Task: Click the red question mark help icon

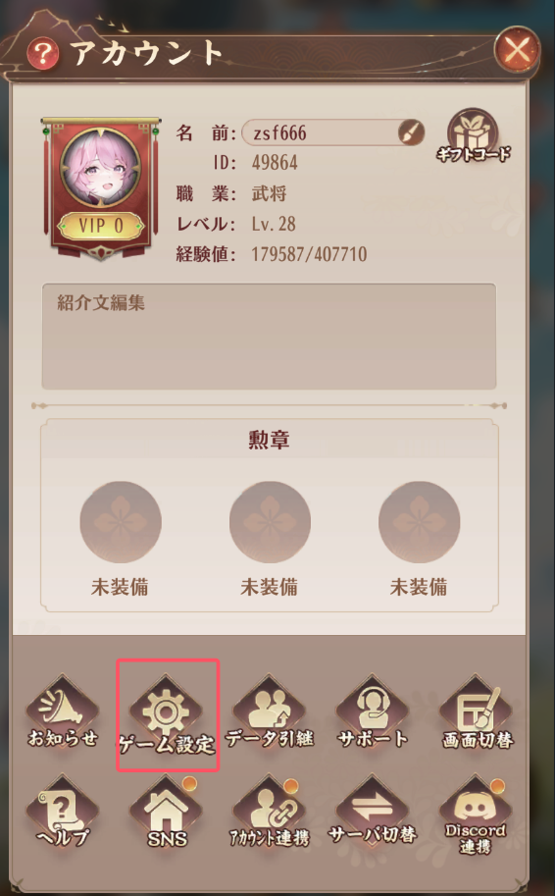Action: click(x=42, y=55)
